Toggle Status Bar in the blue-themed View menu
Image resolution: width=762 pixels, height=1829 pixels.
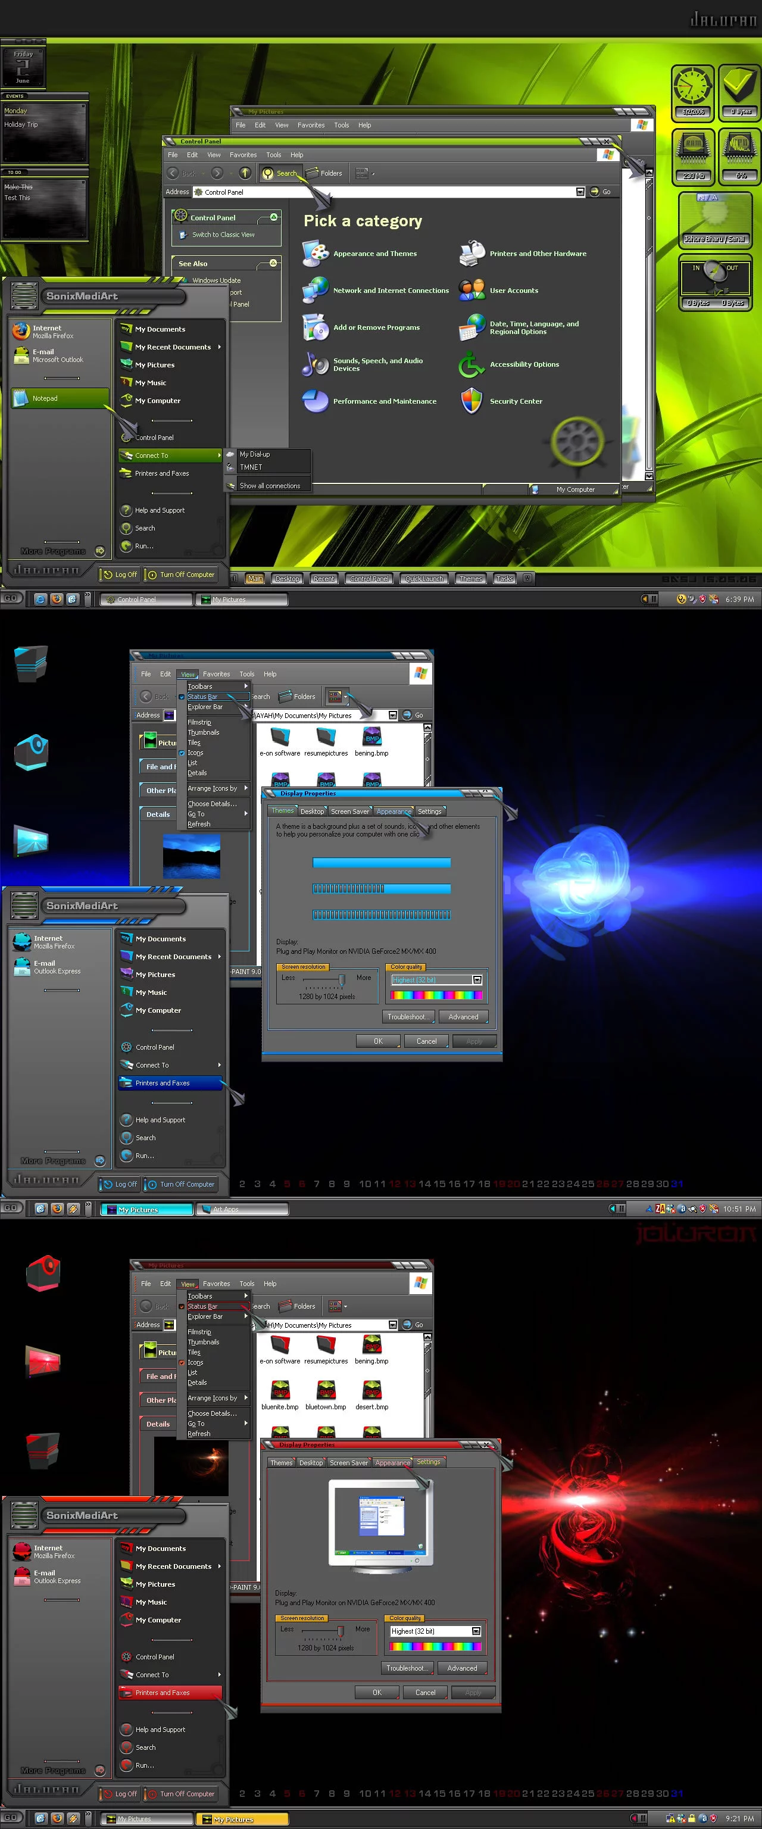pos(202,697)
